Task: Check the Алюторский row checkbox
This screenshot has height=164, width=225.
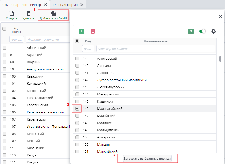Action: 77,58
